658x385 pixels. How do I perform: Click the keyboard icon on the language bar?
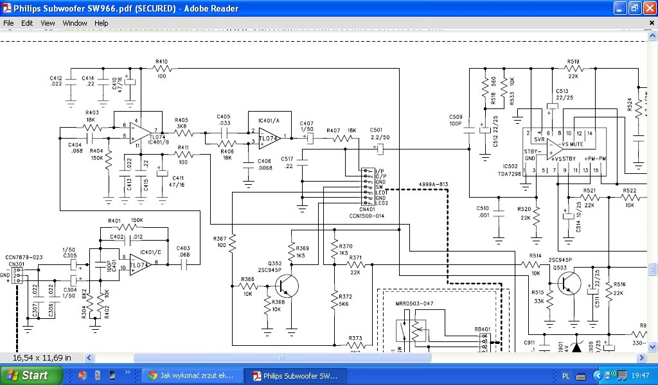[x=581, y=376]
